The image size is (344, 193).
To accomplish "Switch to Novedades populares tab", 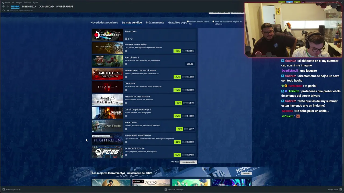I will tap(104, 23).
